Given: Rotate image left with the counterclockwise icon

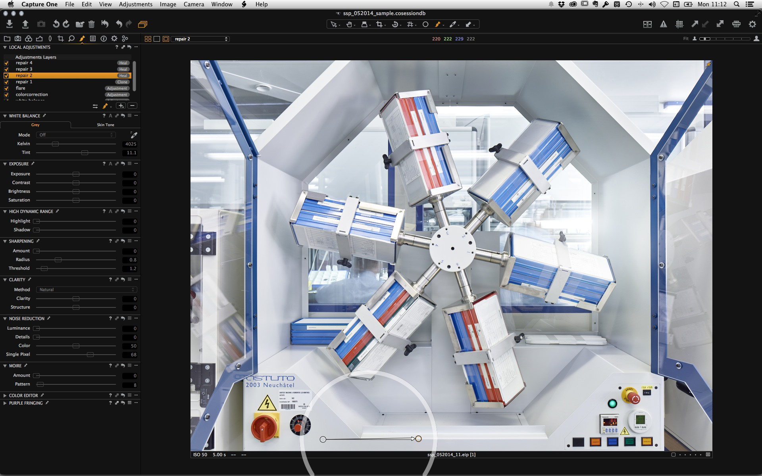Looking at the screenshot, I should point(56,24).
